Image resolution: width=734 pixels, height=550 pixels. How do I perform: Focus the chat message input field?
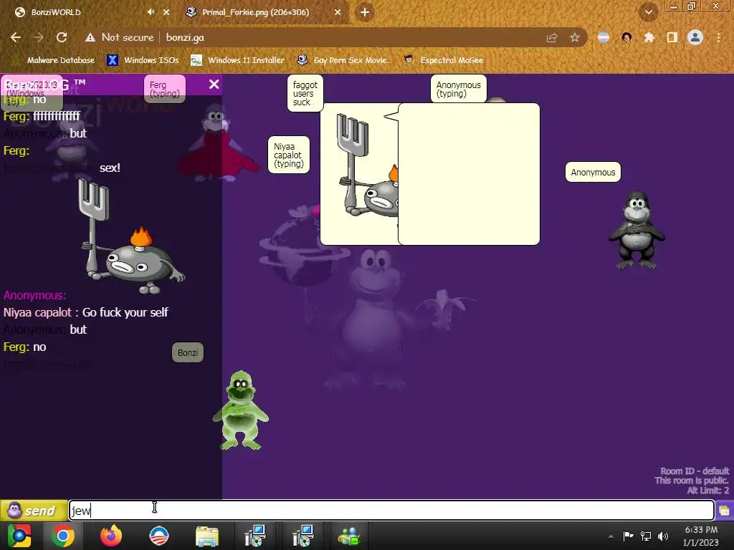coord(391,510)
